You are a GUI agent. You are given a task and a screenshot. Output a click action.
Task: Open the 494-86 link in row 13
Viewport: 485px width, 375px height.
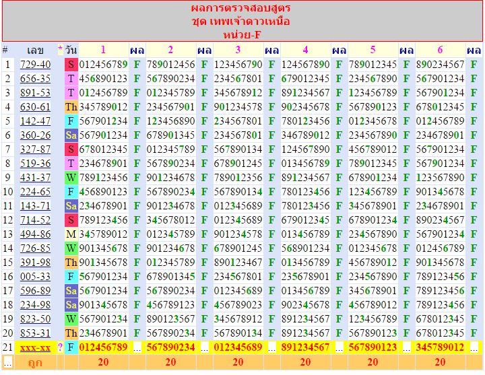[x=35, y=234]
